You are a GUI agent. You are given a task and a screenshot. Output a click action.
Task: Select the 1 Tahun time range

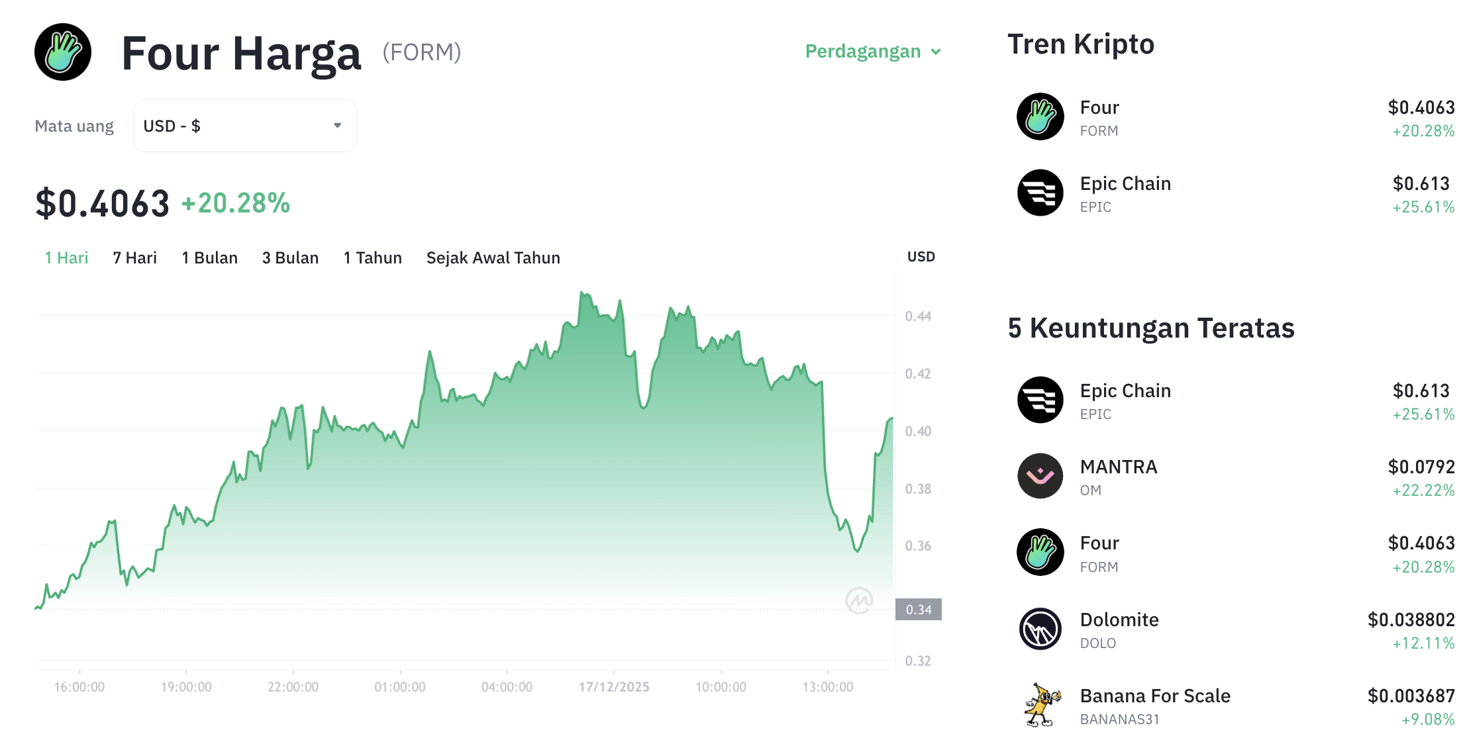372,258
